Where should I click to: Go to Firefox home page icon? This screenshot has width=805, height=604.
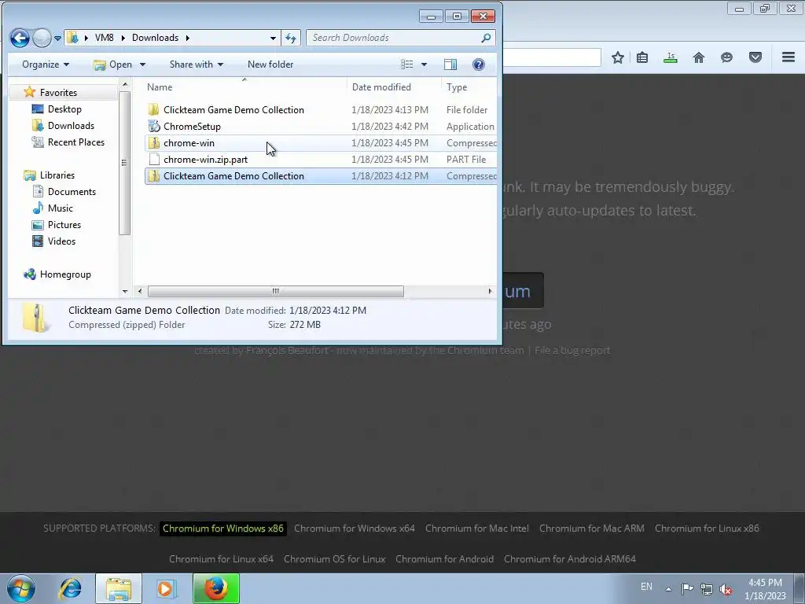699,57
